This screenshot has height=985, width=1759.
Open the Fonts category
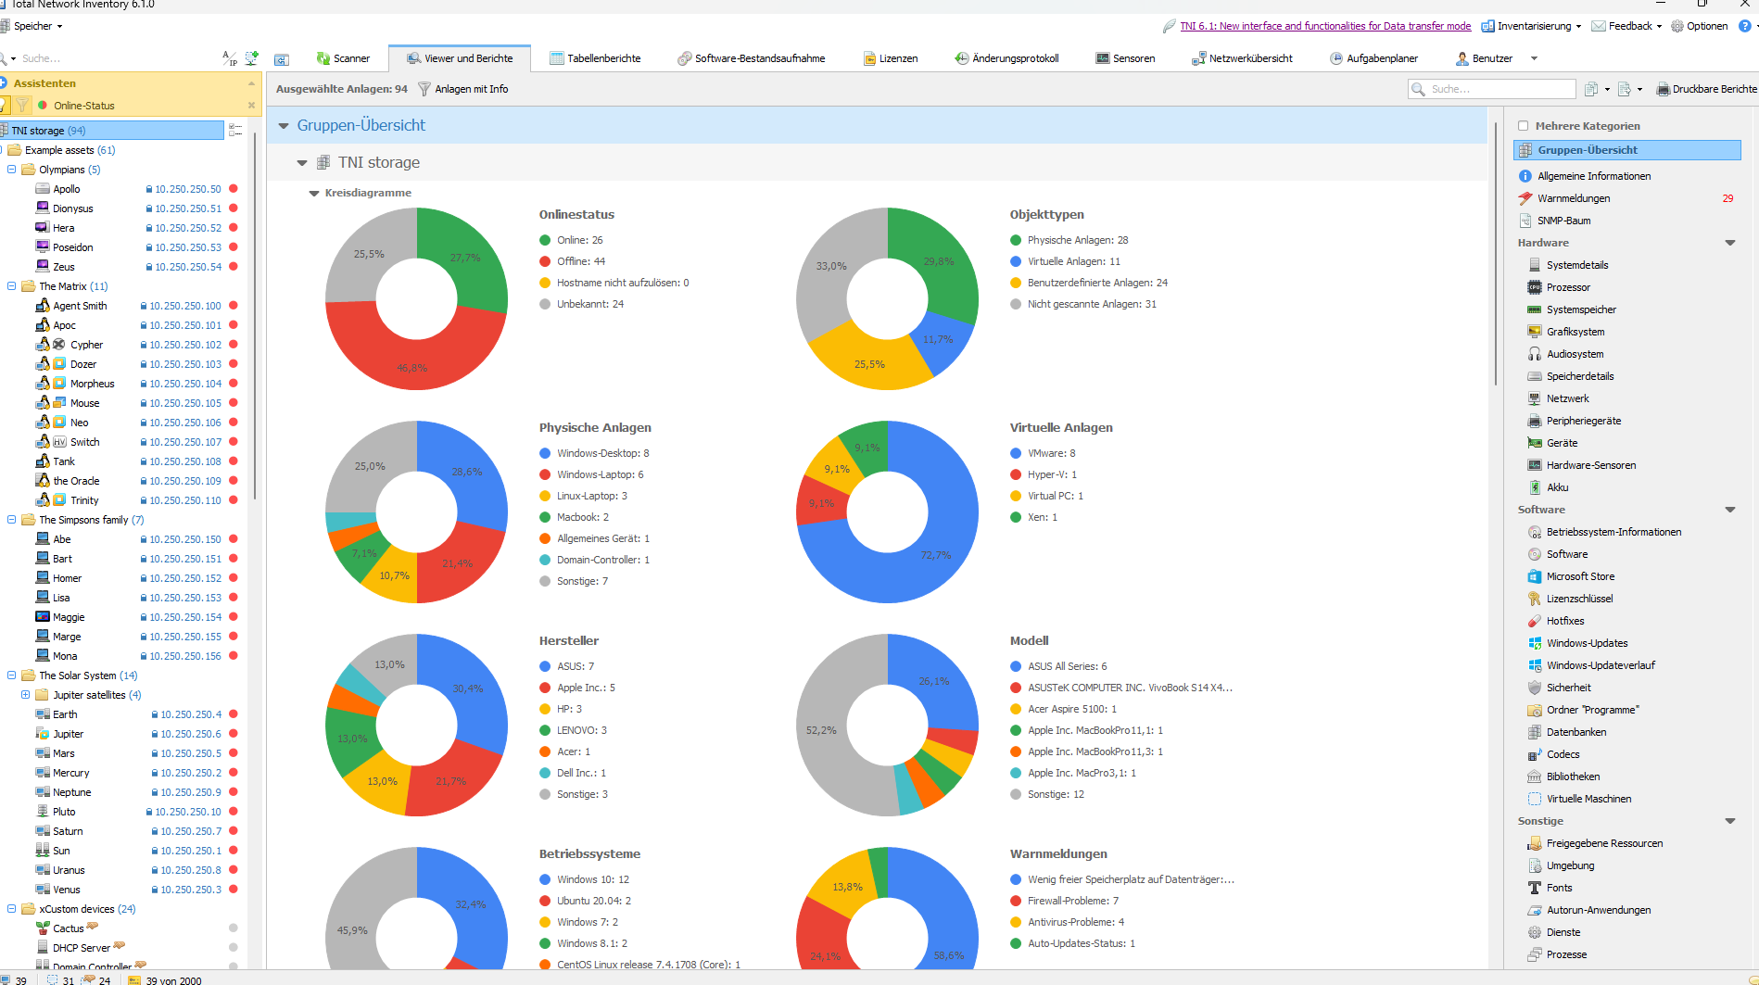[1559, 888]
